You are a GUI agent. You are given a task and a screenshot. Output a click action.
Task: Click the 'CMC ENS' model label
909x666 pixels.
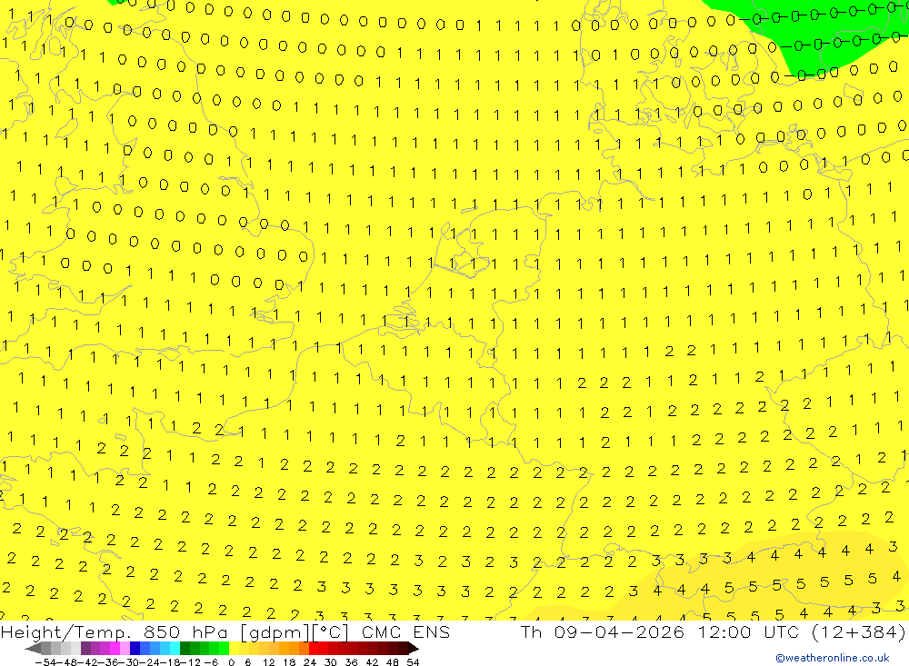click(x=405, y=631)
